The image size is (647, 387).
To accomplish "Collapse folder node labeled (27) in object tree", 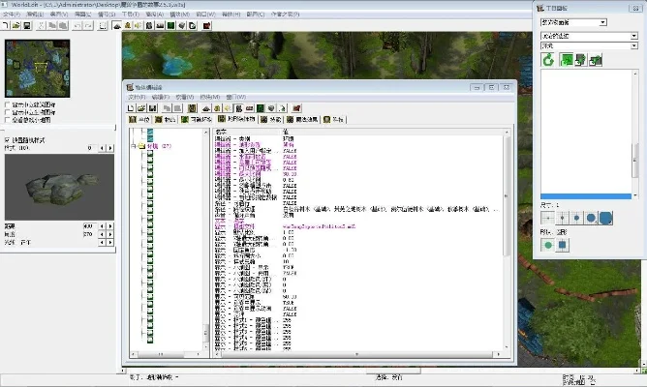I will pos(134,146).
